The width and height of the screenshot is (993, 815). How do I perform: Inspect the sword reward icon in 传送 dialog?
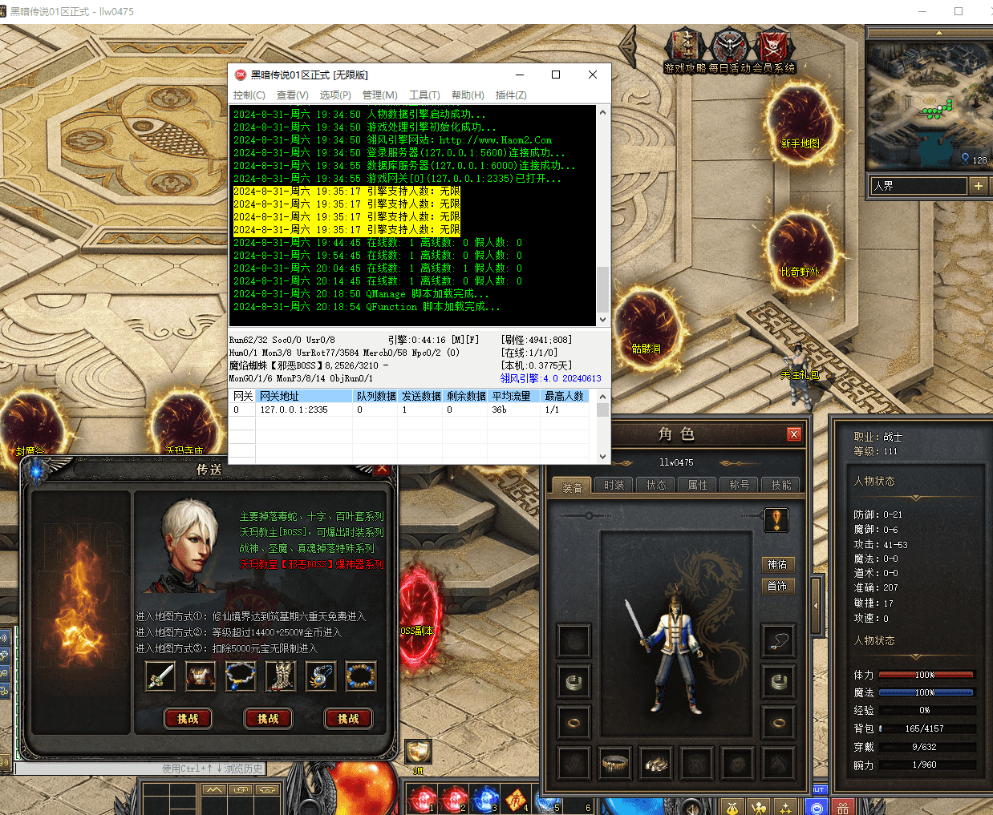click(160, 676)
